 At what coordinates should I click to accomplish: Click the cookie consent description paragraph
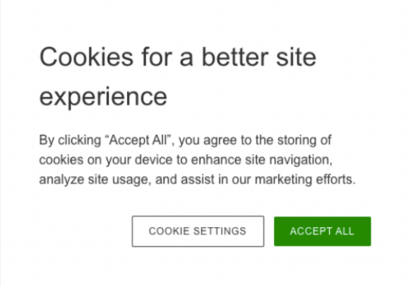(x=196, y=160)
